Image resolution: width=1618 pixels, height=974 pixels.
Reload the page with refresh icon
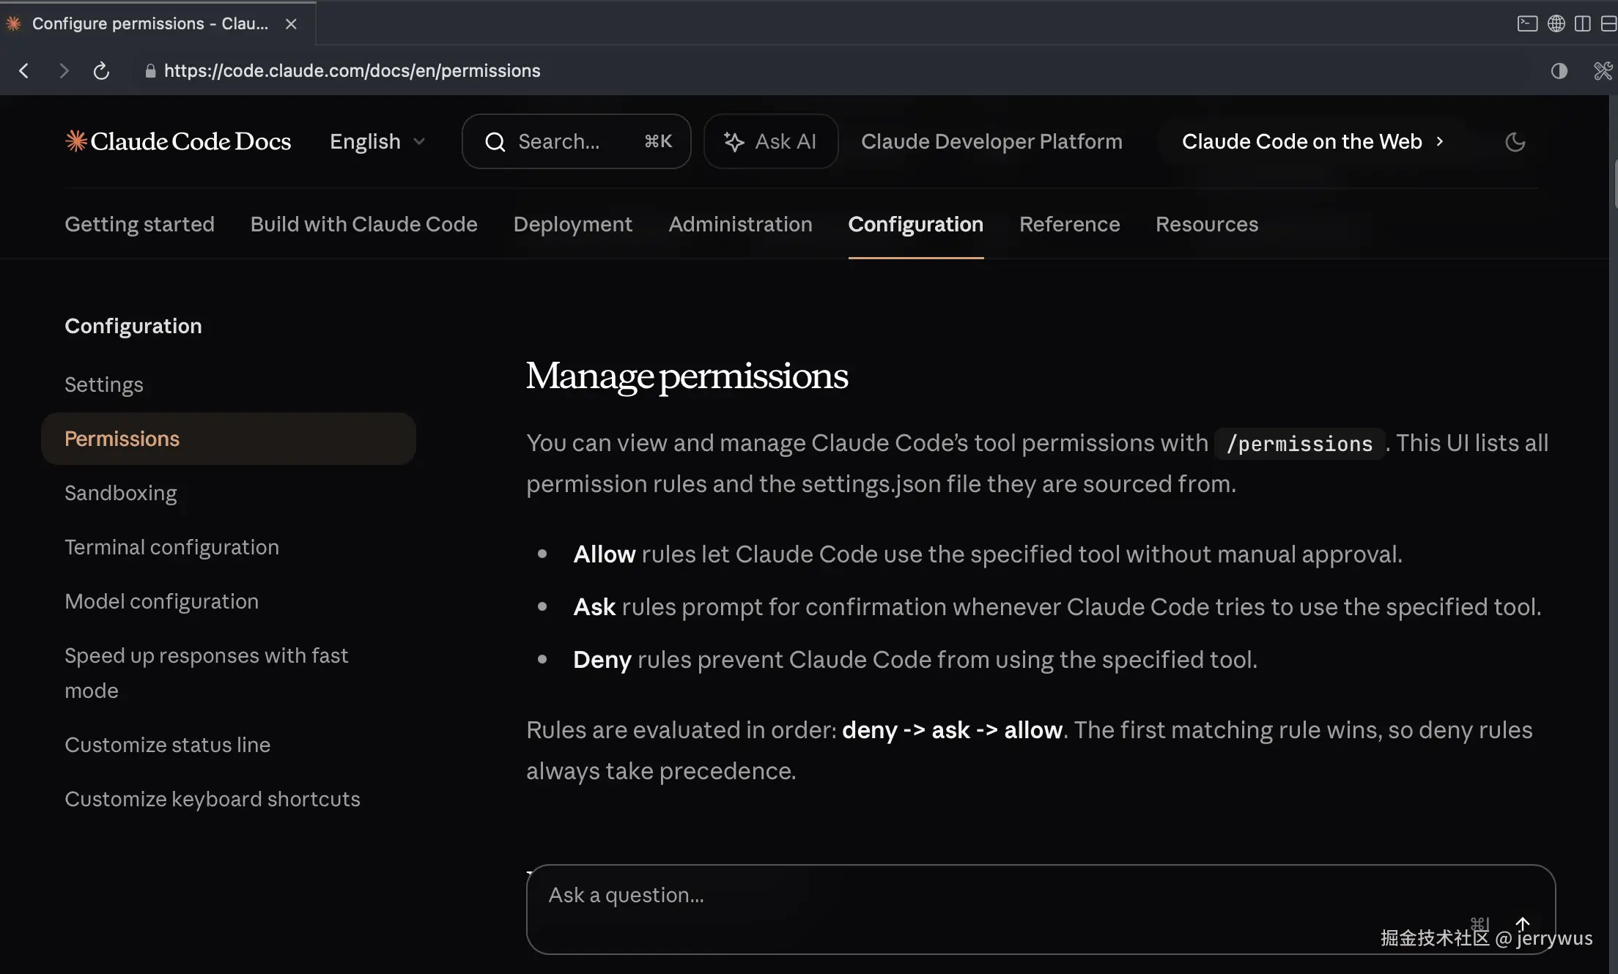101,71
